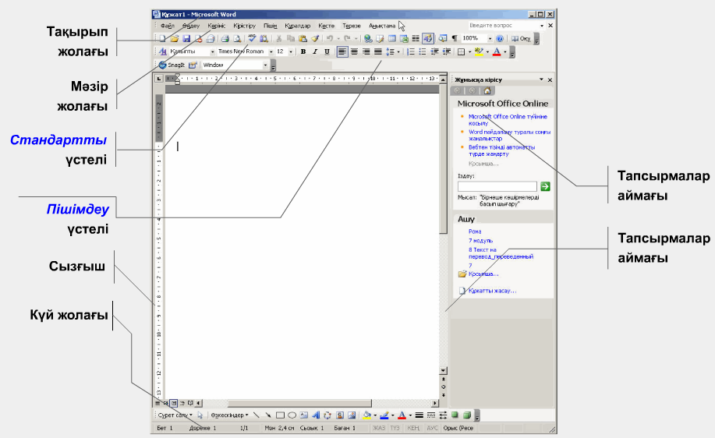Open the Пішім menu
The width and height of the screenshot is (715, 438).
(271, 26)
